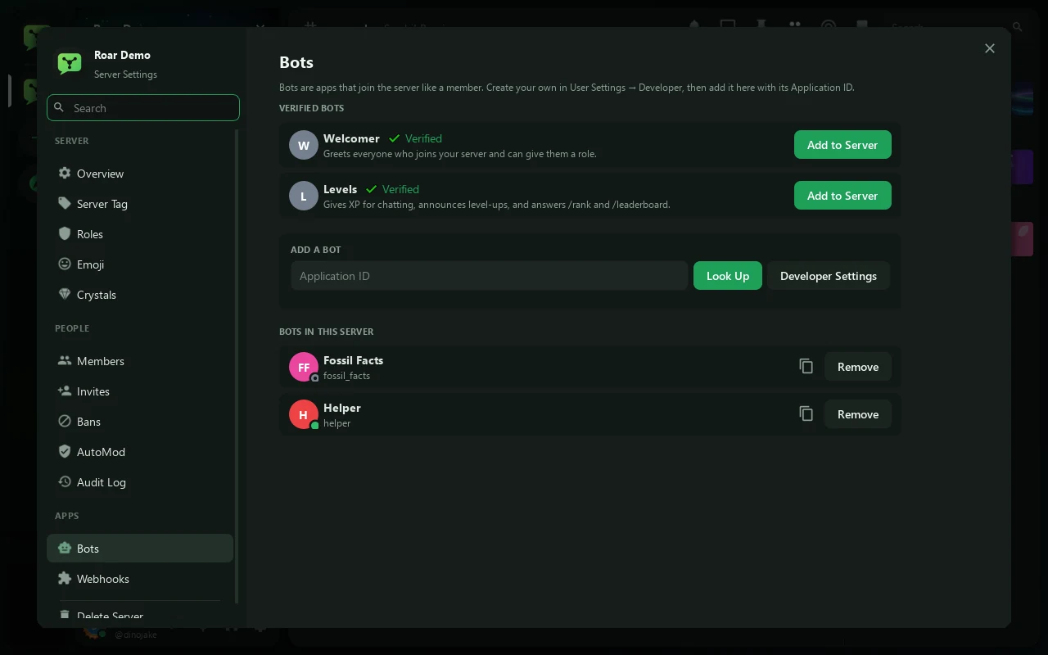Click the Fossil Facts bot avatar

(x=304, y=367)
